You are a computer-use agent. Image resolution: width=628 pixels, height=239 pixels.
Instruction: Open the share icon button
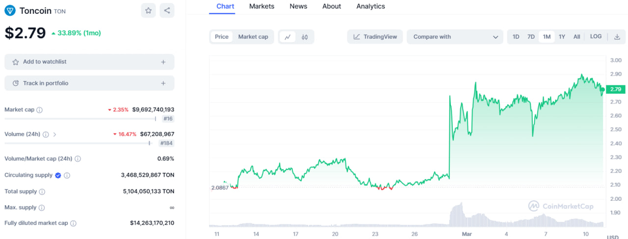click(167, 10)
